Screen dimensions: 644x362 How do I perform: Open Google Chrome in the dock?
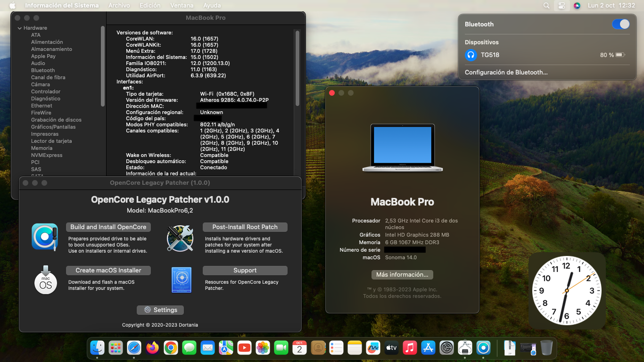[171, 348]
